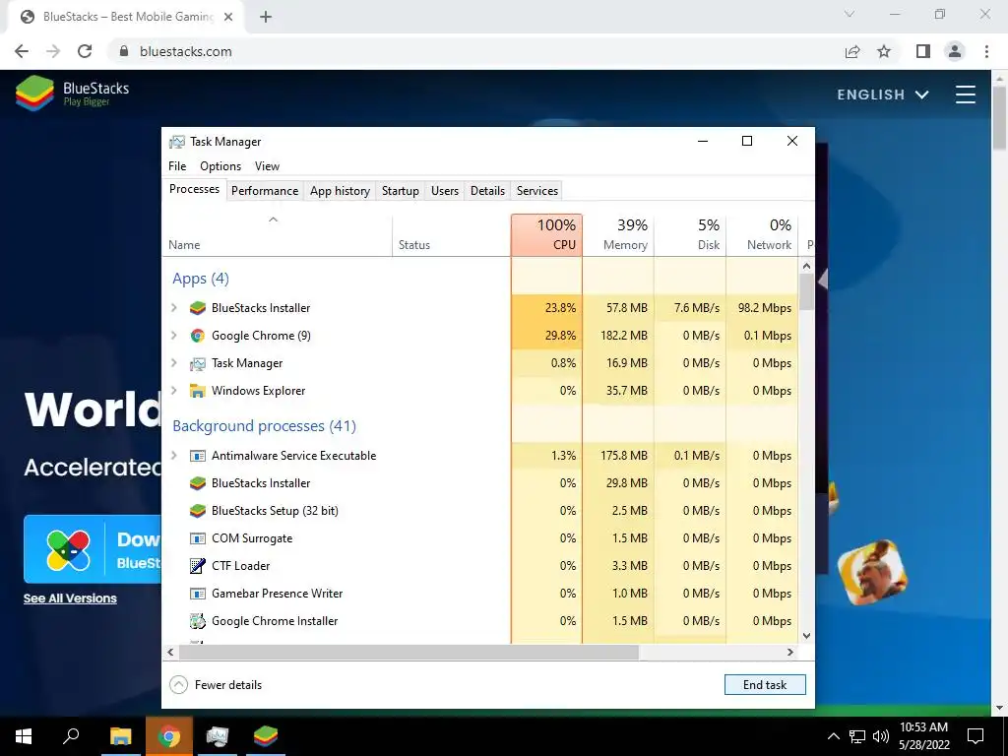Click the See All Versions link
This screenshot has height=756, width=1008.
click(x=70, y=598)
